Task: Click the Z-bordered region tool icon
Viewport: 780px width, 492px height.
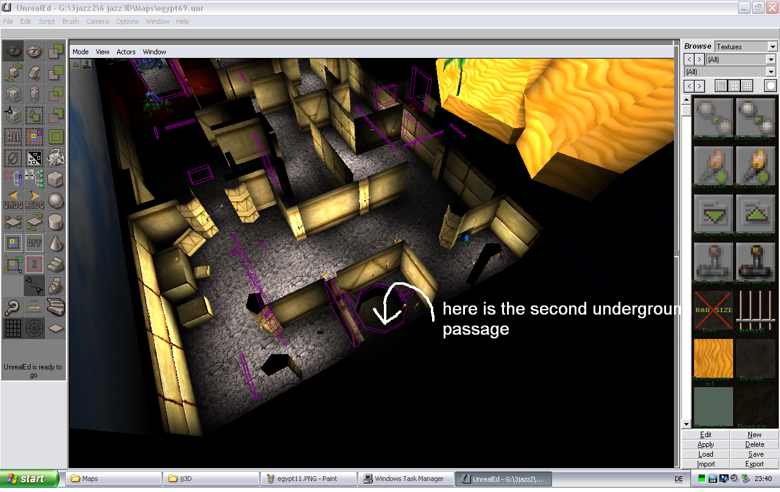Action: point(35,264)
